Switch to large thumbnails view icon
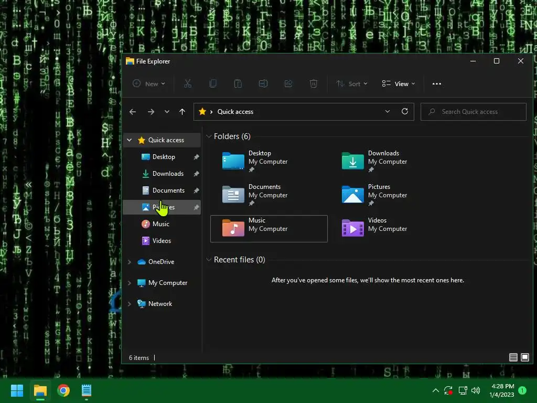 coord(524,357)
